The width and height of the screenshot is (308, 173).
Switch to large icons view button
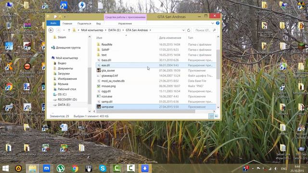click(216, 116)
